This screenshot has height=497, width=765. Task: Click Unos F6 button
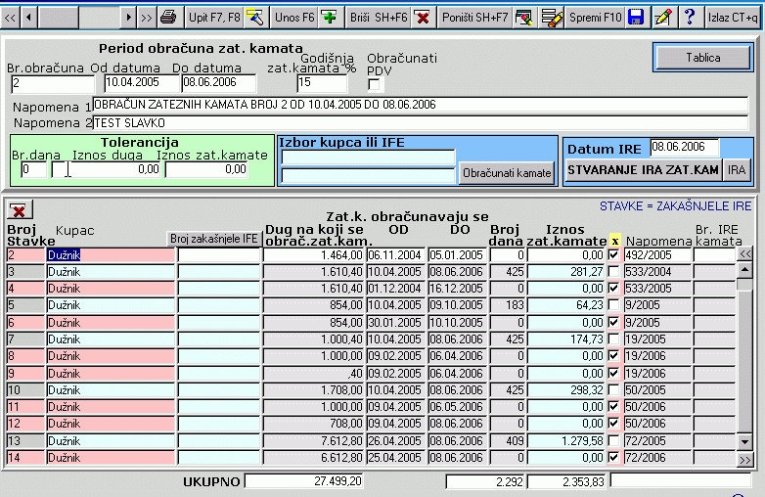click(294, 18)
